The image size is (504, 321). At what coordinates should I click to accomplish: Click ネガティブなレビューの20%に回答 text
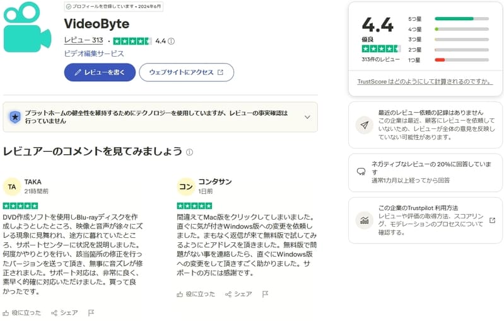click(x=431, y=168)
